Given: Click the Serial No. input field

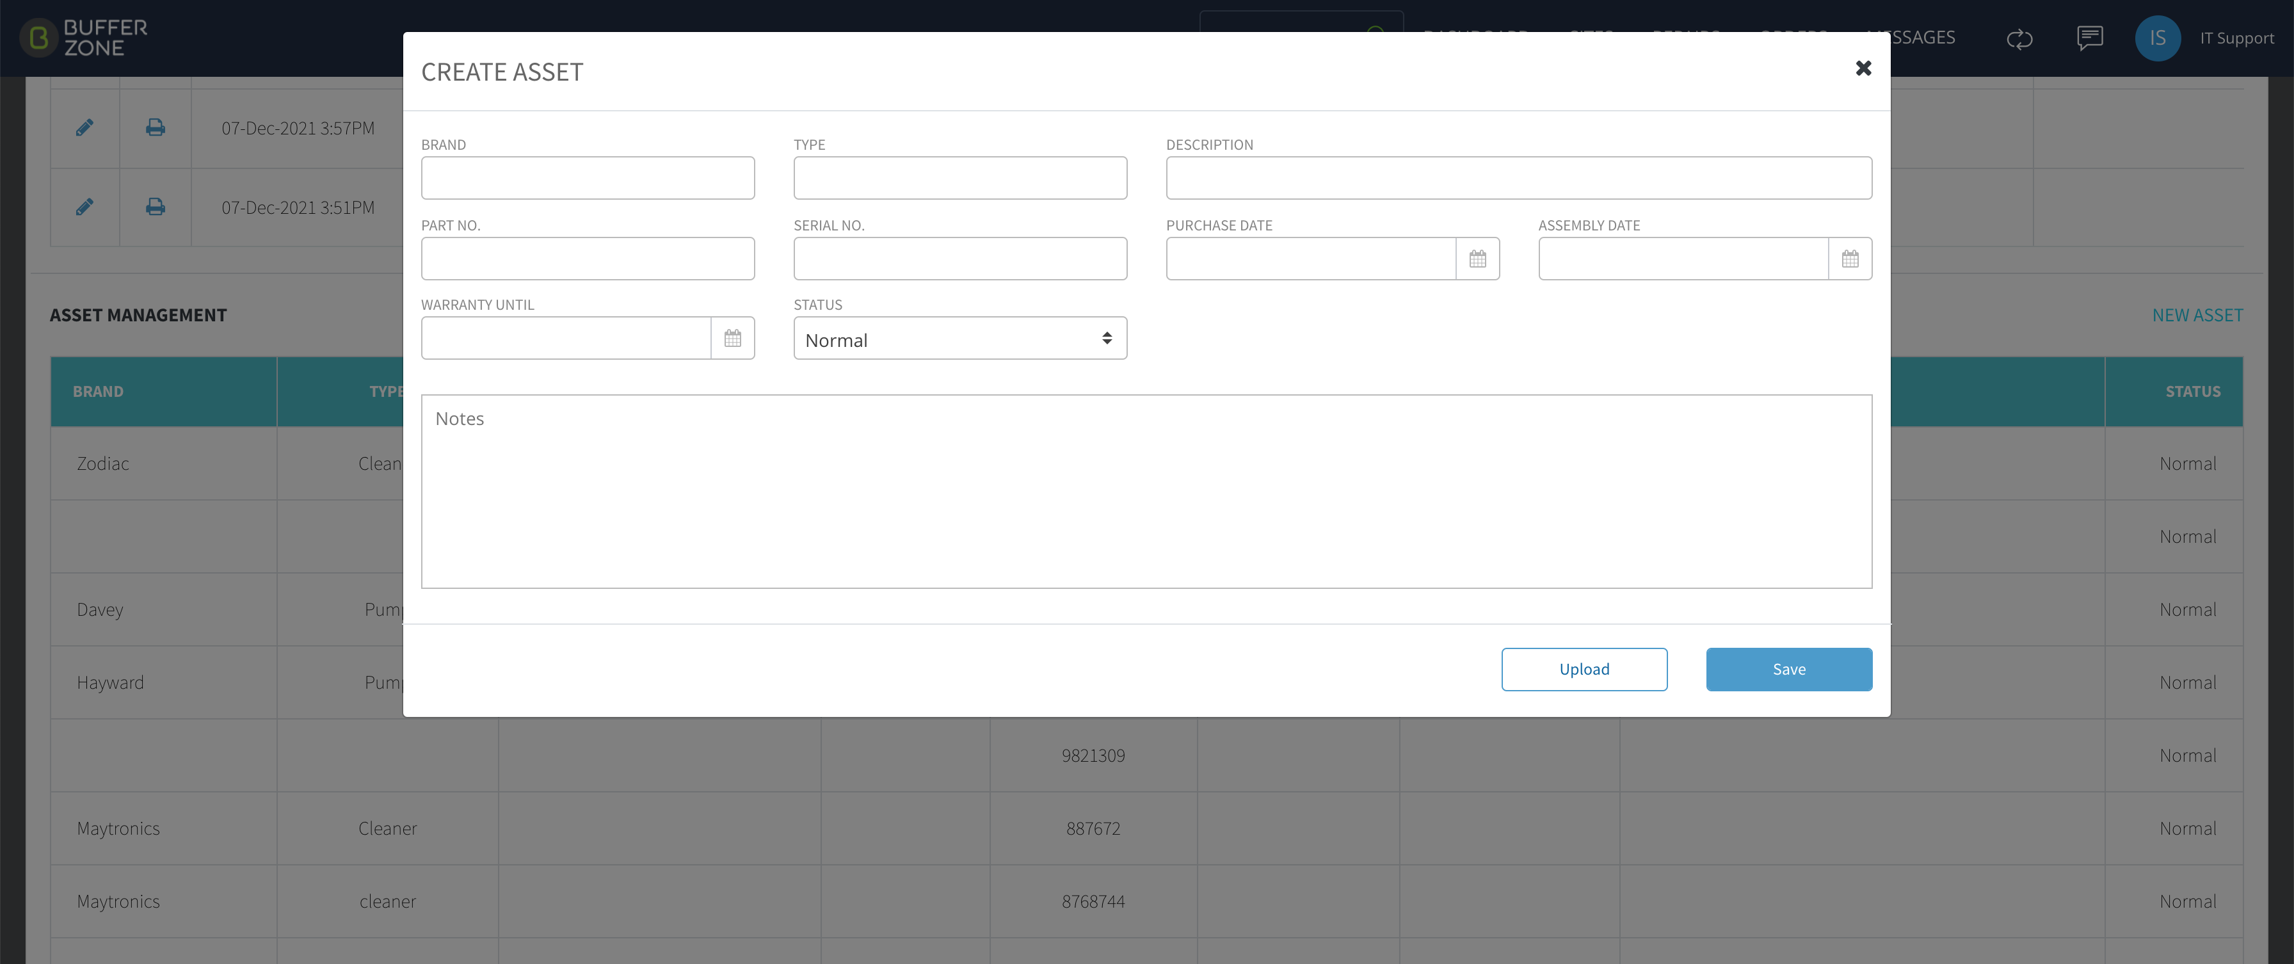Looking at the screenshot, I should (960, 259).
